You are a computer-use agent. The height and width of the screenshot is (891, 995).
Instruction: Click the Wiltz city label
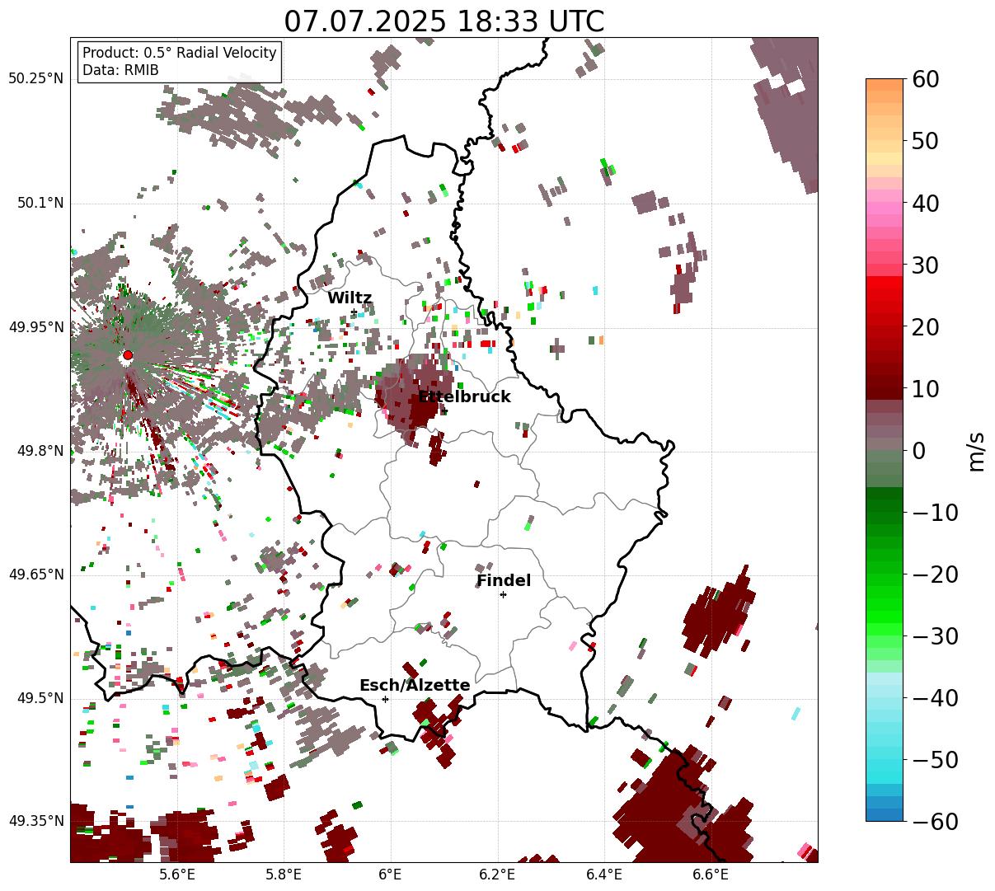click(350, 298)
